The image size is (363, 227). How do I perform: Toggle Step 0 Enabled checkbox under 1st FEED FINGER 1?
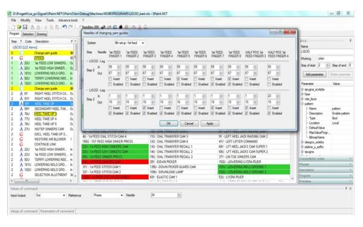pos(111,84)
